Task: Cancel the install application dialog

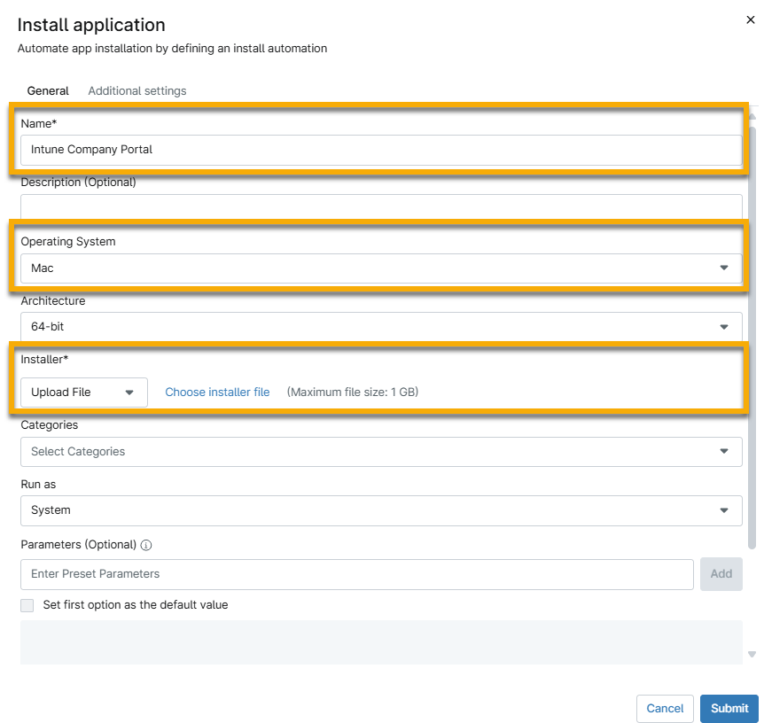Action: tap(665, 709)
